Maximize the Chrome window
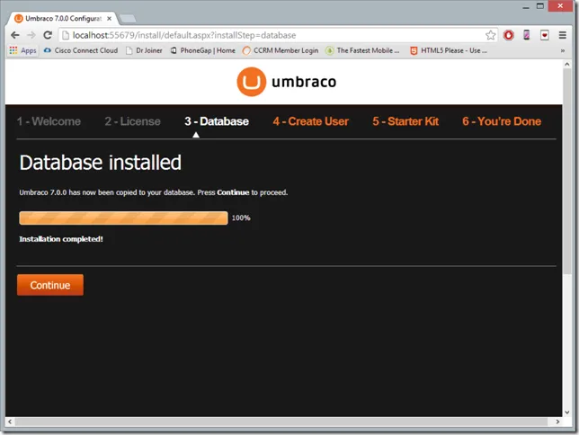Viewport: 579px width, 435px height. 539,6
